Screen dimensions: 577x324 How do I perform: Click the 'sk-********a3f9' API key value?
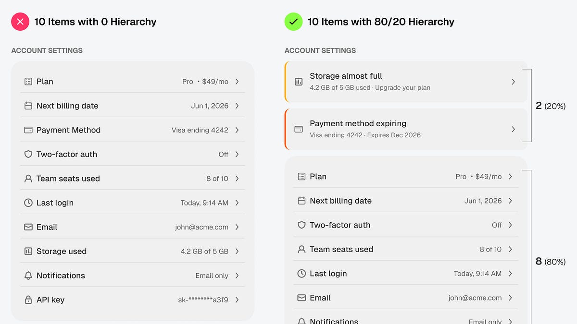pyautogui.click(x=203, y=300)
